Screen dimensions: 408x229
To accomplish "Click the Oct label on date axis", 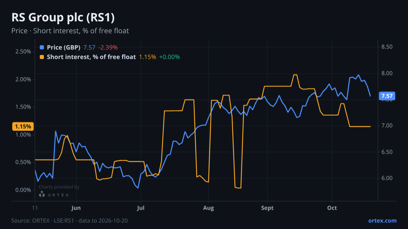I will 332,208.
